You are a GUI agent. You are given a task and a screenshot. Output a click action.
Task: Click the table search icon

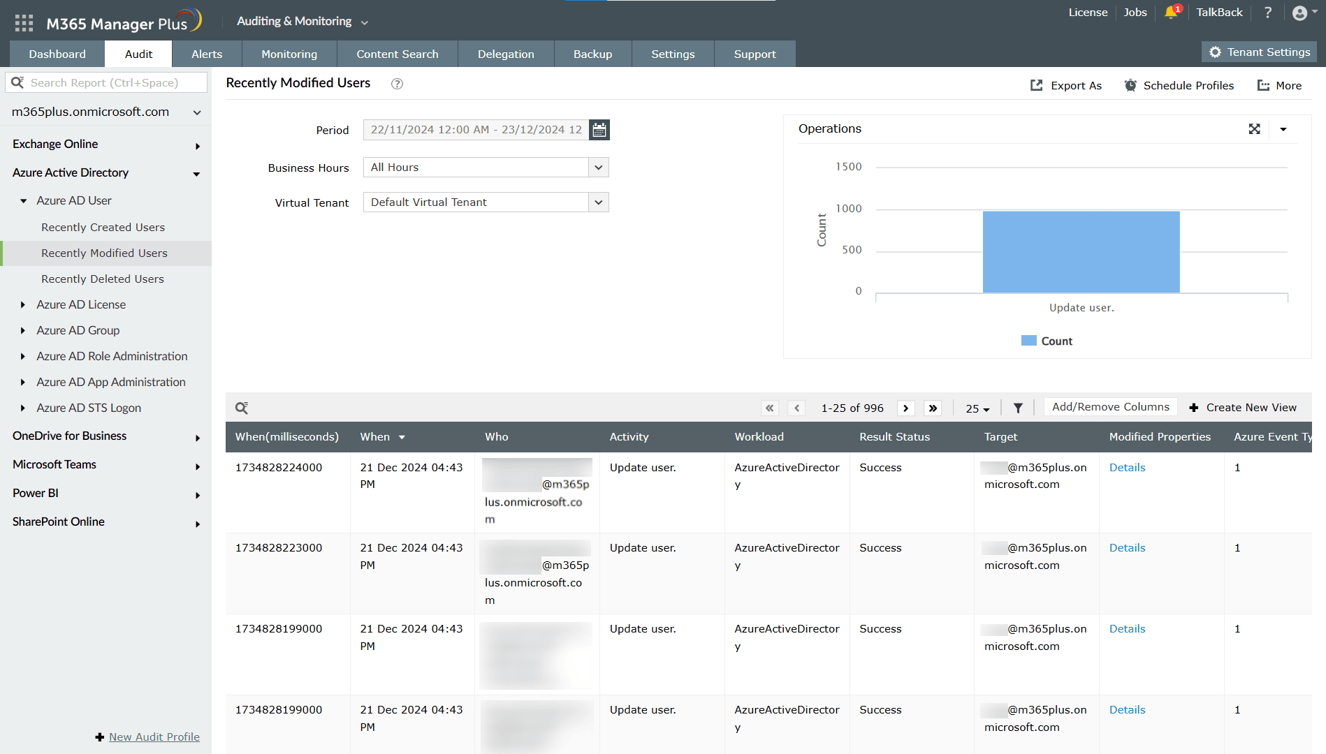pyautogui.click(x=242, y=408)
